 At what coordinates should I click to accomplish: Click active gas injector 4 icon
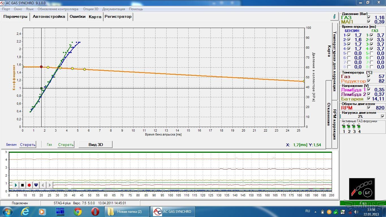click(359, 126)
